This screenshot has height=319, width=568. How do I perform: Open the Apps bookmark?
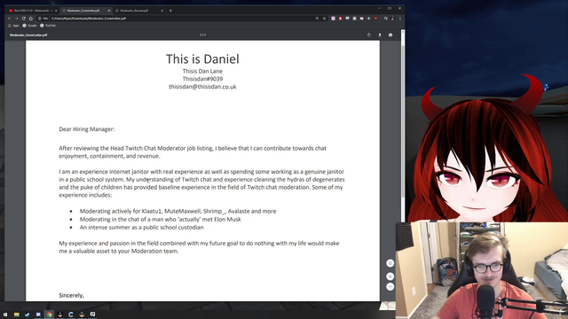(13, 26)
